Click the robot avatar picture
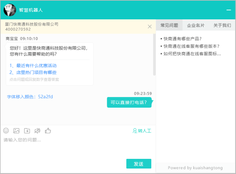This screenshot has width=236, height=174. pos(10,10)
